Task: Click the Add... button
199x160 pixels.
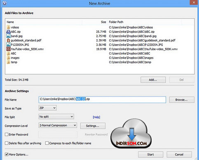Action: [153, 80]
